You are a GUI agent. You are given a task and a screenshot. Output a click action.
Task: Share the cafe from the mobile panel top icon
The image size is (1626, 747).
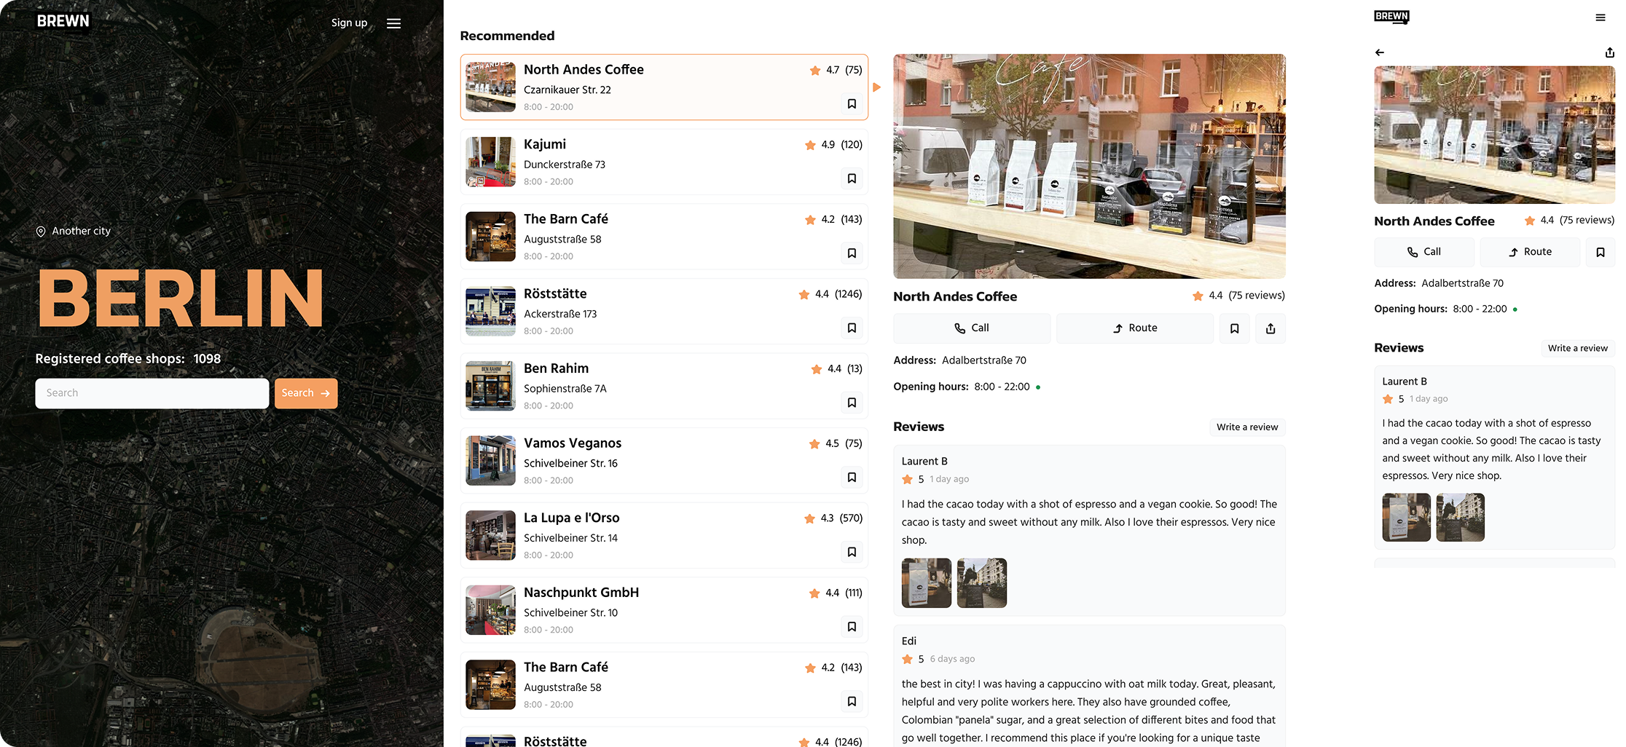pos(1609,52)
